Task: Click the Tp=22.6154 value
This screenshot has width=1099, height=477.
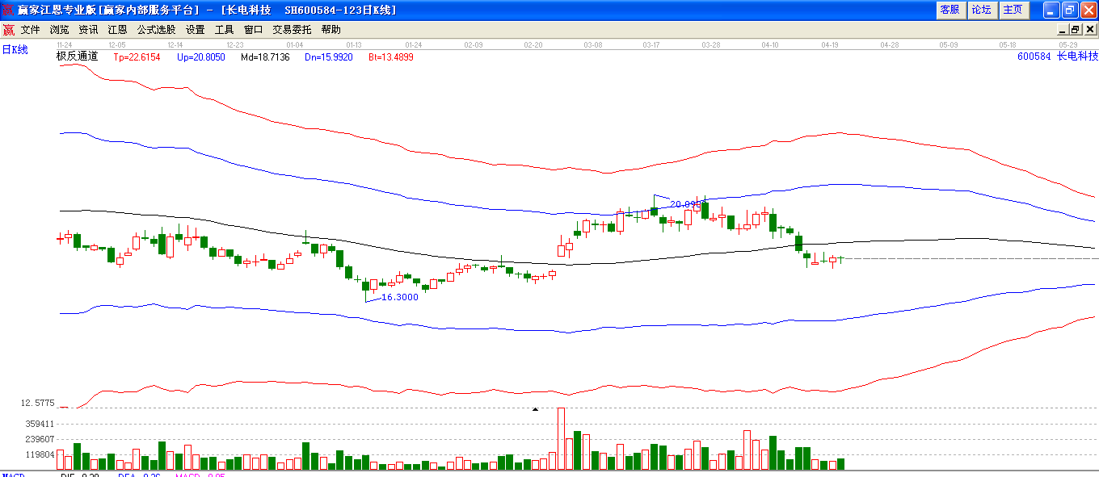Action: point(137,57)
